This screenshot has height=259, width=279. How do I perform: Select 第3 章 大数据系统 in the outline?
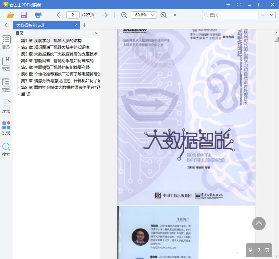tap(59, 54)
